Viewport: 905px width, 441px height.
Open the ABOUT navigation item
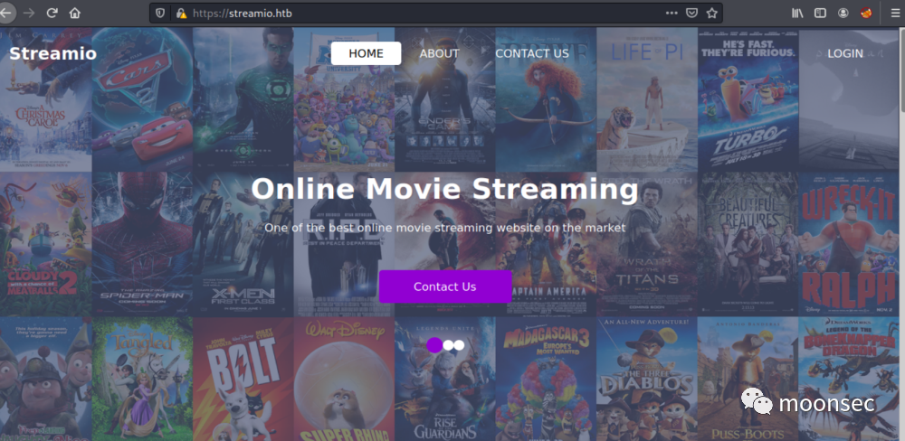point(439,53)
